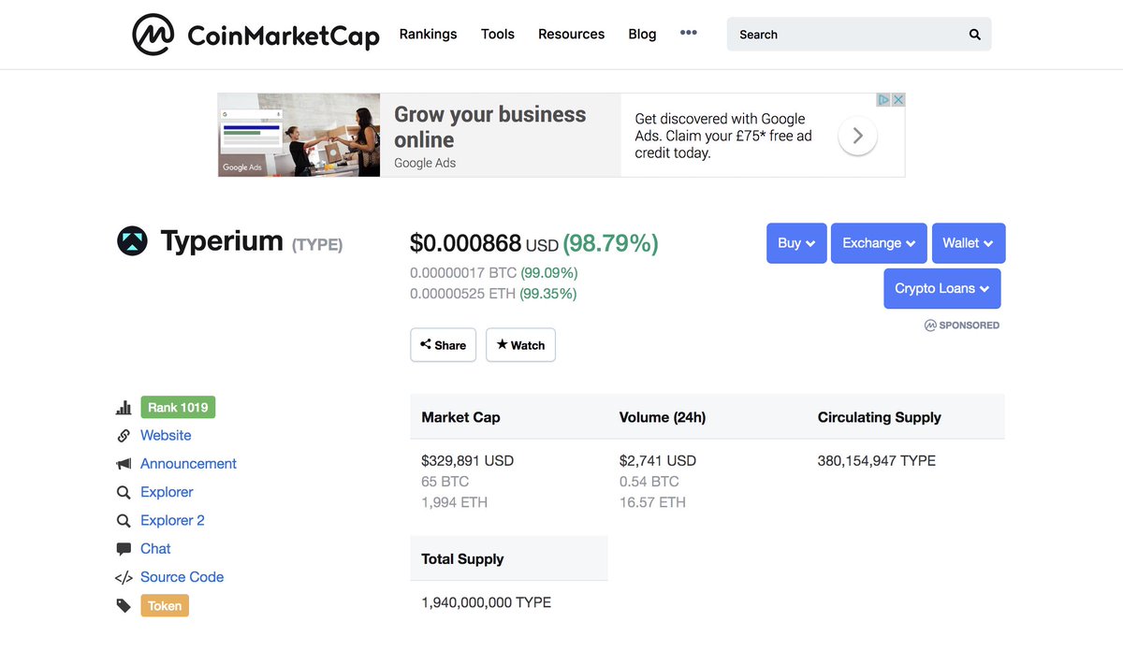The height and width of the screenshot is (665, 1123).
Task: Click the 1,994 ETH market cap value
Action: (455, 502)
